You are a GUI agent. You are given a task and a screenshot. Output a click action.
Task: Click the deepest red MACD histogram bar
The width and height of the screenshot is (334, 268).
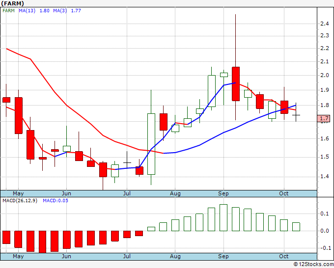click(42, 242)
